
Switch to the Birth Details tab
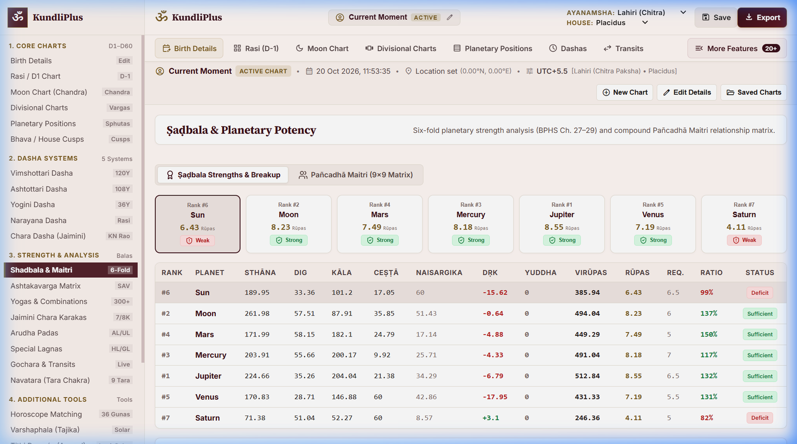pos(189,48)
